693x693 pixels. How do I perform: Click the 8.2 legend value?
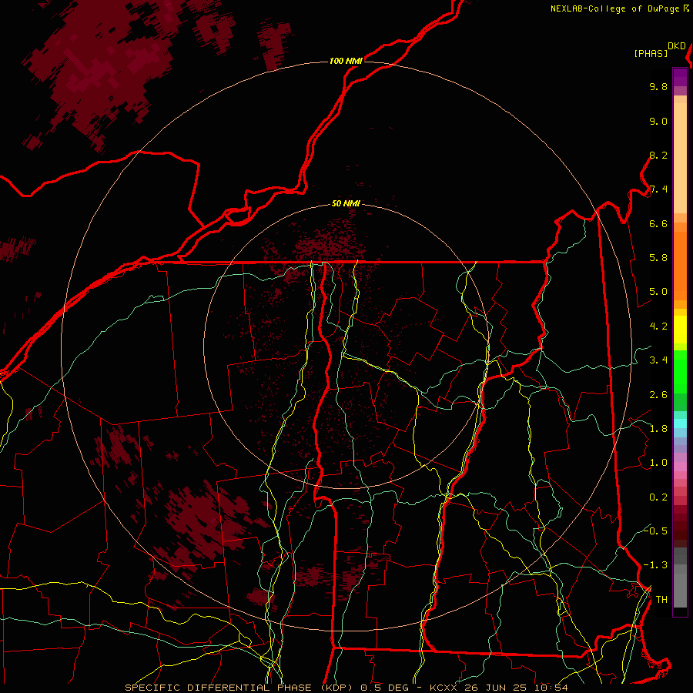(658, 155)
